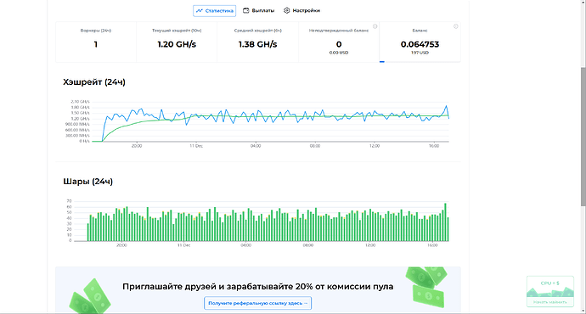Click the average hashrate 1.38 GH/s card
The width and height of the screenshot is (586, 314).
pos(258,42)
